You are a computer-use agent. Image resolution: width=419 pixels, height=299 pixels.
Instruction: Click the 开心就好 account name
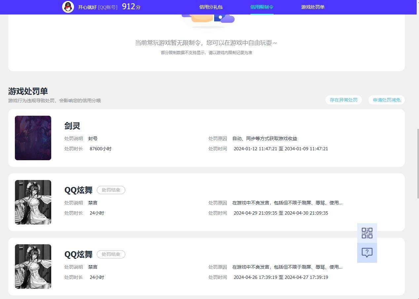pos(87,7)
